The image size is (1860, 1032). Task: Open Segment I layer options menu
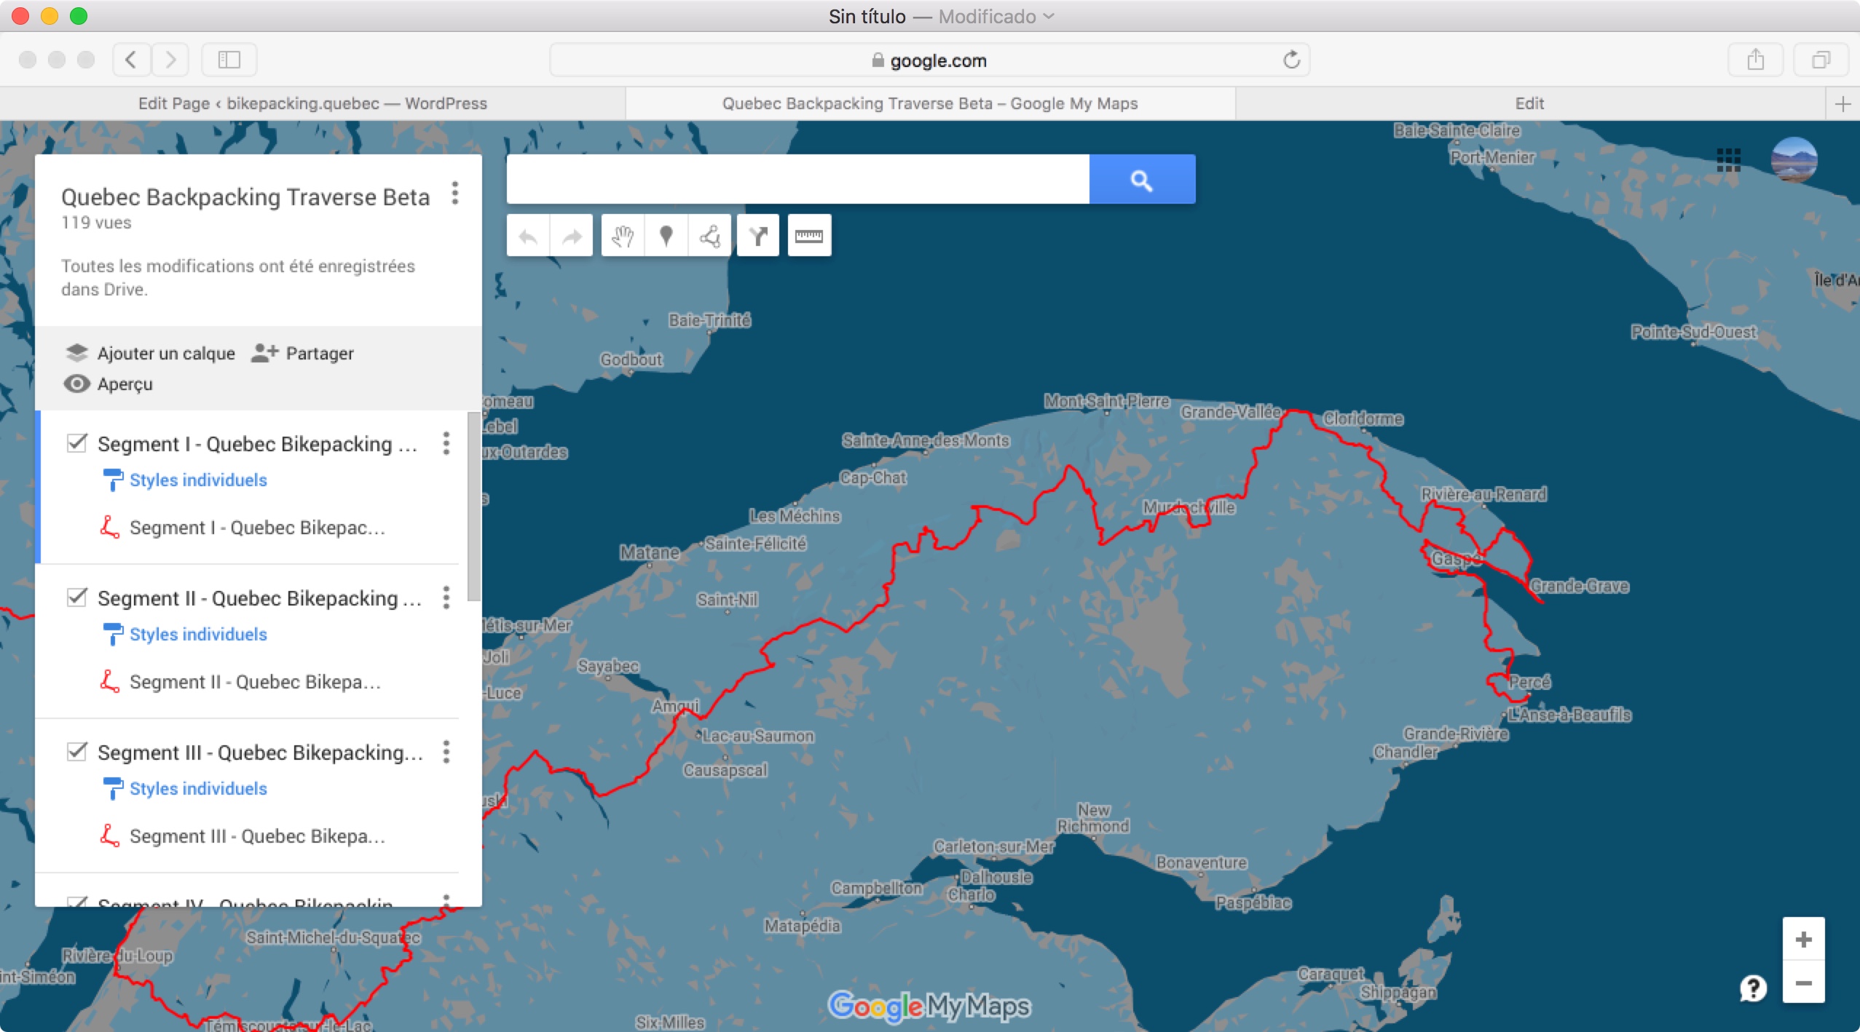click(x=446, y=443)
